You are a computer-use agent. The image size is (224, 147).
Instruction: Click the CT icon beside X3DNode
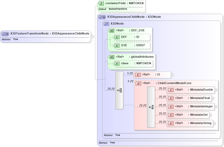pyautogui.click(x=106, y=24)
